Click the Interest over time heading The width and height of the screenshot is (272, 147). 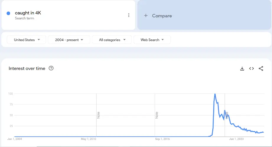tap(27, 69)
